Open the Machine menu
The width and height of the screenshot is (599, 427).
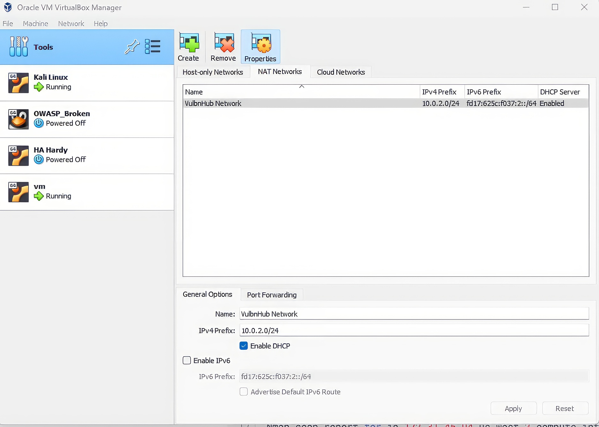[35, 24]
